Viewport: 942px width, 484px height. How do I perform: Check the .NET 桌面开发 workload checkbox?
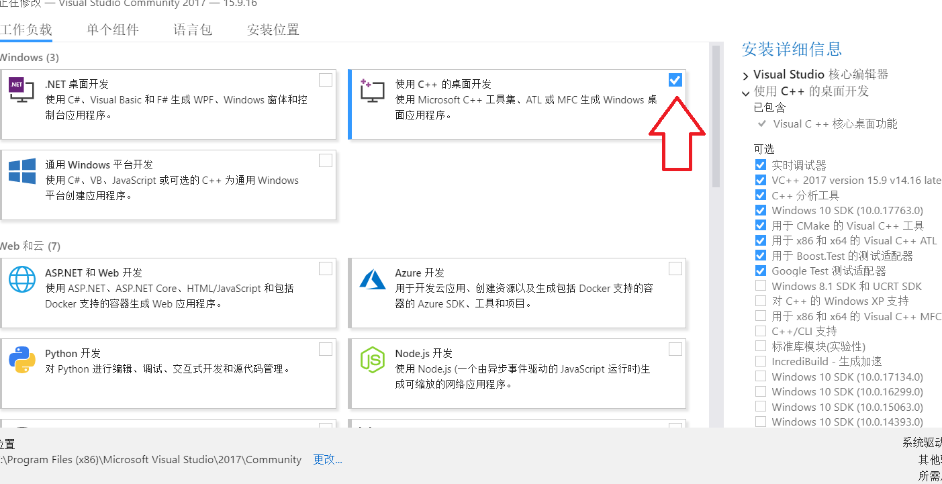[326, 81]
